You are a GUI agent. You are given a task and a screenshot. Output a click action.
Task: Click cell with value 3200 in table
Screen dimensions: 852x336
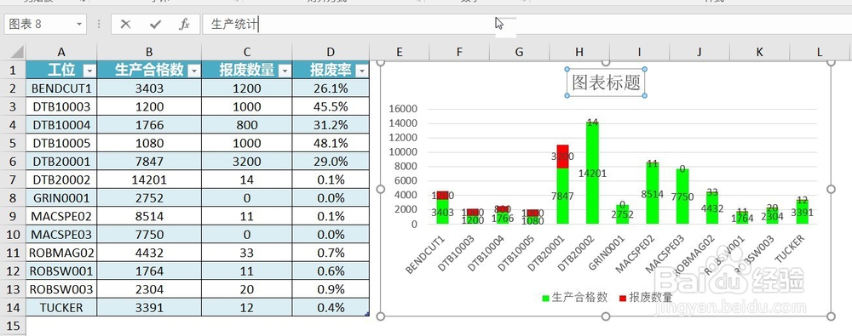(247, 162)
